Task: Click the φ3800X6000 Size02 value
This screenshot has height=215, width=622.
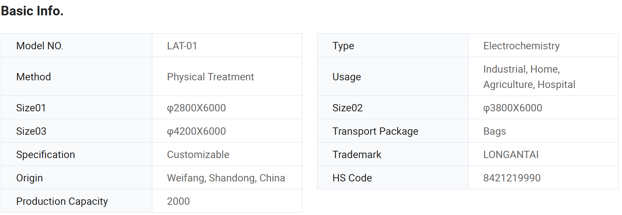Action: click(x=513, y=108)
